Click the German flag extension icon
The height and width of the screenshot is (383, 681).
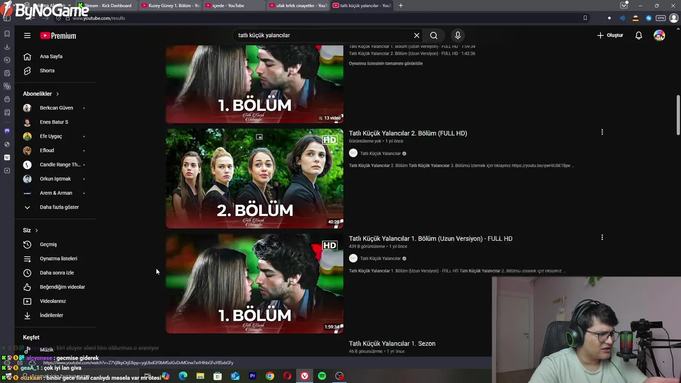pyautogui.click(x=635, y=18)
